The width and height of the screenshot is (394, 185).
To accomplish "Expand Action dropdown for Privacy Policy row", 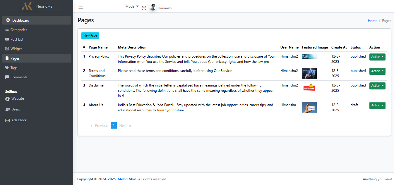I will pyautogui.click(x=377, y=57).
